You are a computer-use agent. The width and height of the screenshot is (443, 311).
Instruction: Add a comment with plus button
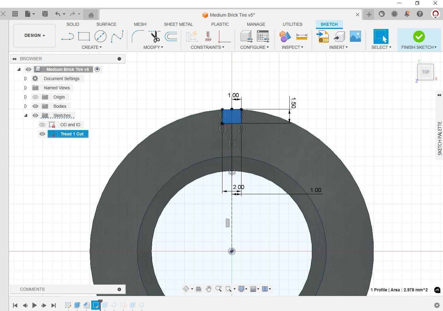(x=119, y=289)
